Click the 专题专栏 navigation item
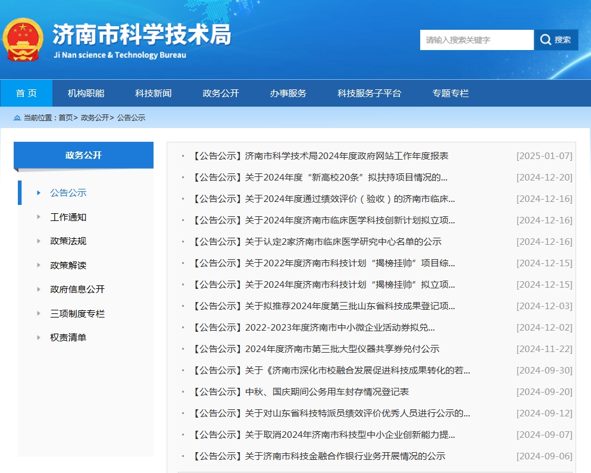 pyautogui.click(x=451, y=94)
